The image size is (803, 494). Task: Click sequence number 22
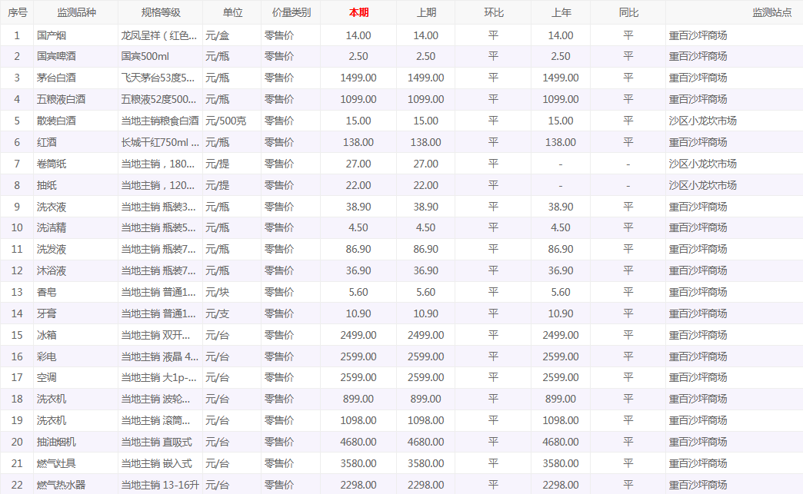17,485
